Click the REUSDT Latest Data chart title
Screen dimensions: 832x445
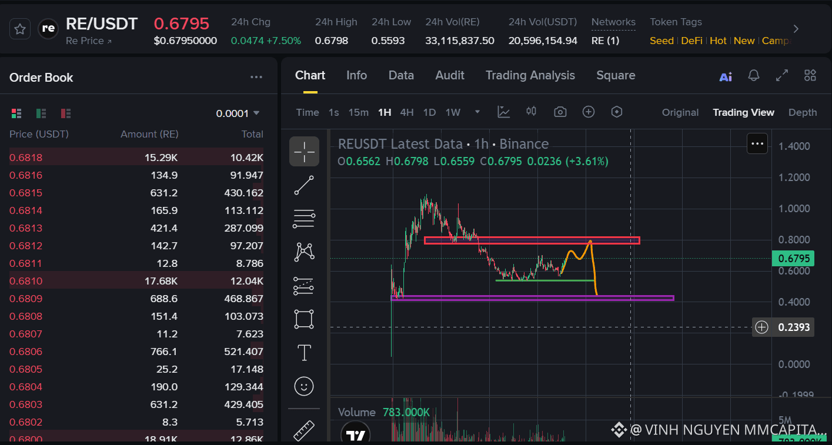tap(443, 144)
